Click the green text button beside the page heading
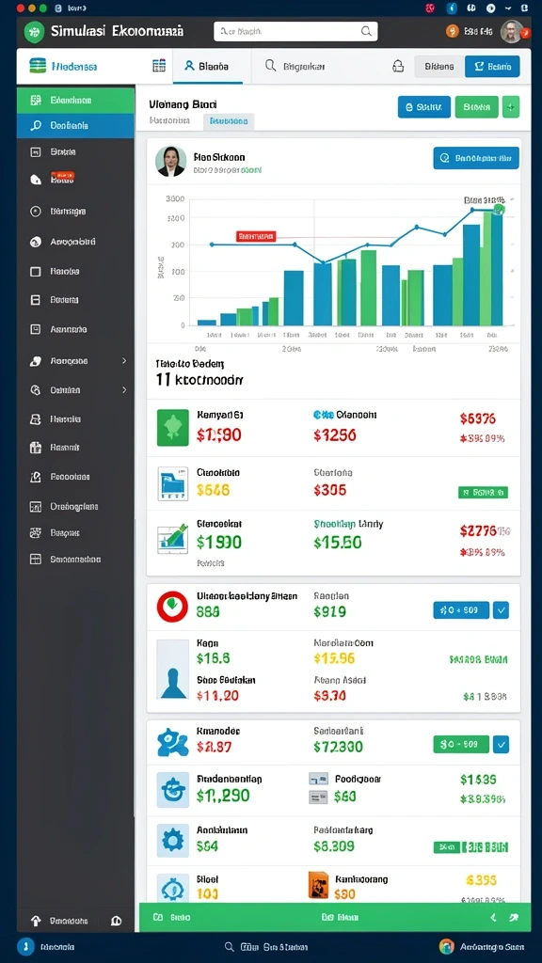Screen dimensions: 542x963 (x=477, y=107)
